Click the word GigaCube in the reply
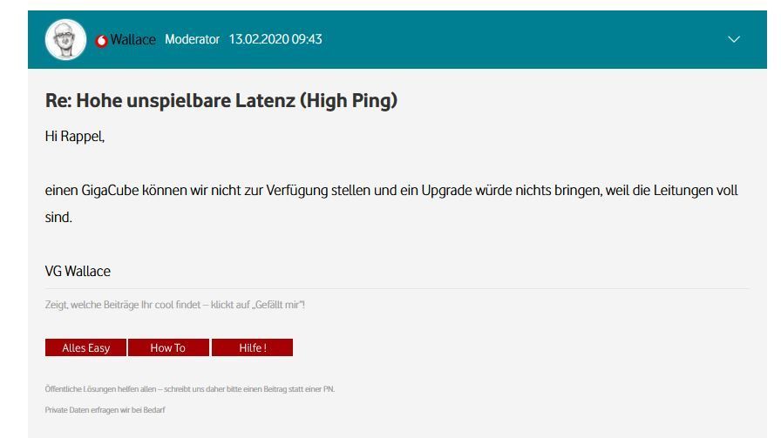This screenshot has width=781, height=438. point(110,190)
